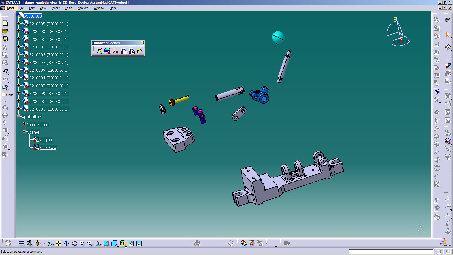Image resolution: width=453 pixels, height=255 pixels.
Task: Collapse the Scenes node
Action: tap(24, 132)
